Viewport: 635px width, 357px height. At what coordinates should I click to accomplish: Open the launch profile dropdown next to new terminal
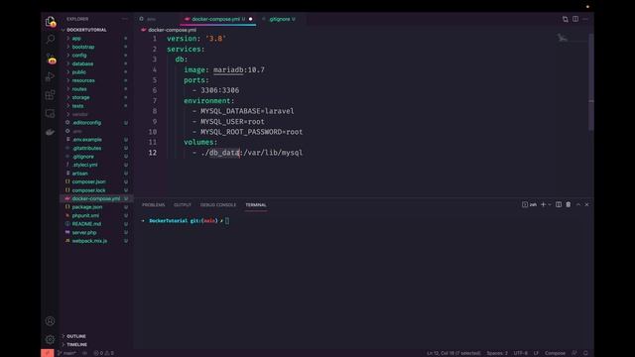pyautogui.click(x=550, y=205)
